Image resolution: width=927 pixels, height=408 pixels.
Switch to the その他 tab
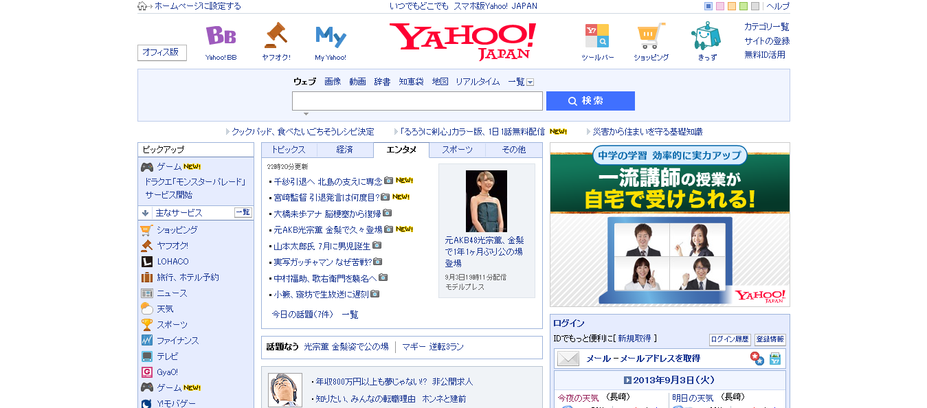click(513, 150)
